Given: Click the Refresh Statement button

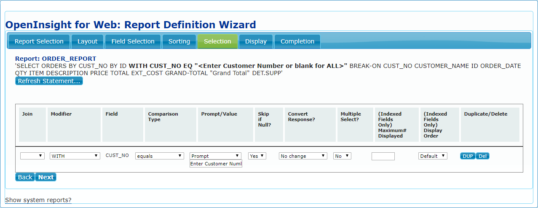Looking at the screenshot, I should pyautogui.click(x=49, y=81).
